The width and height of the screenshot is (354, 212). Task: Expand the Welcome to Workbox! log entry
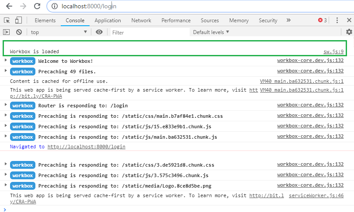6,60
